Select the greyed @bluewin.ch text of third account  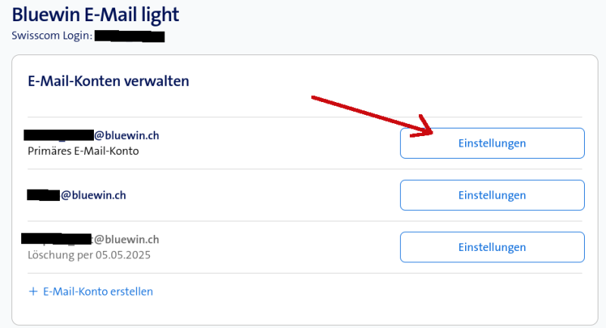(127, 240)
